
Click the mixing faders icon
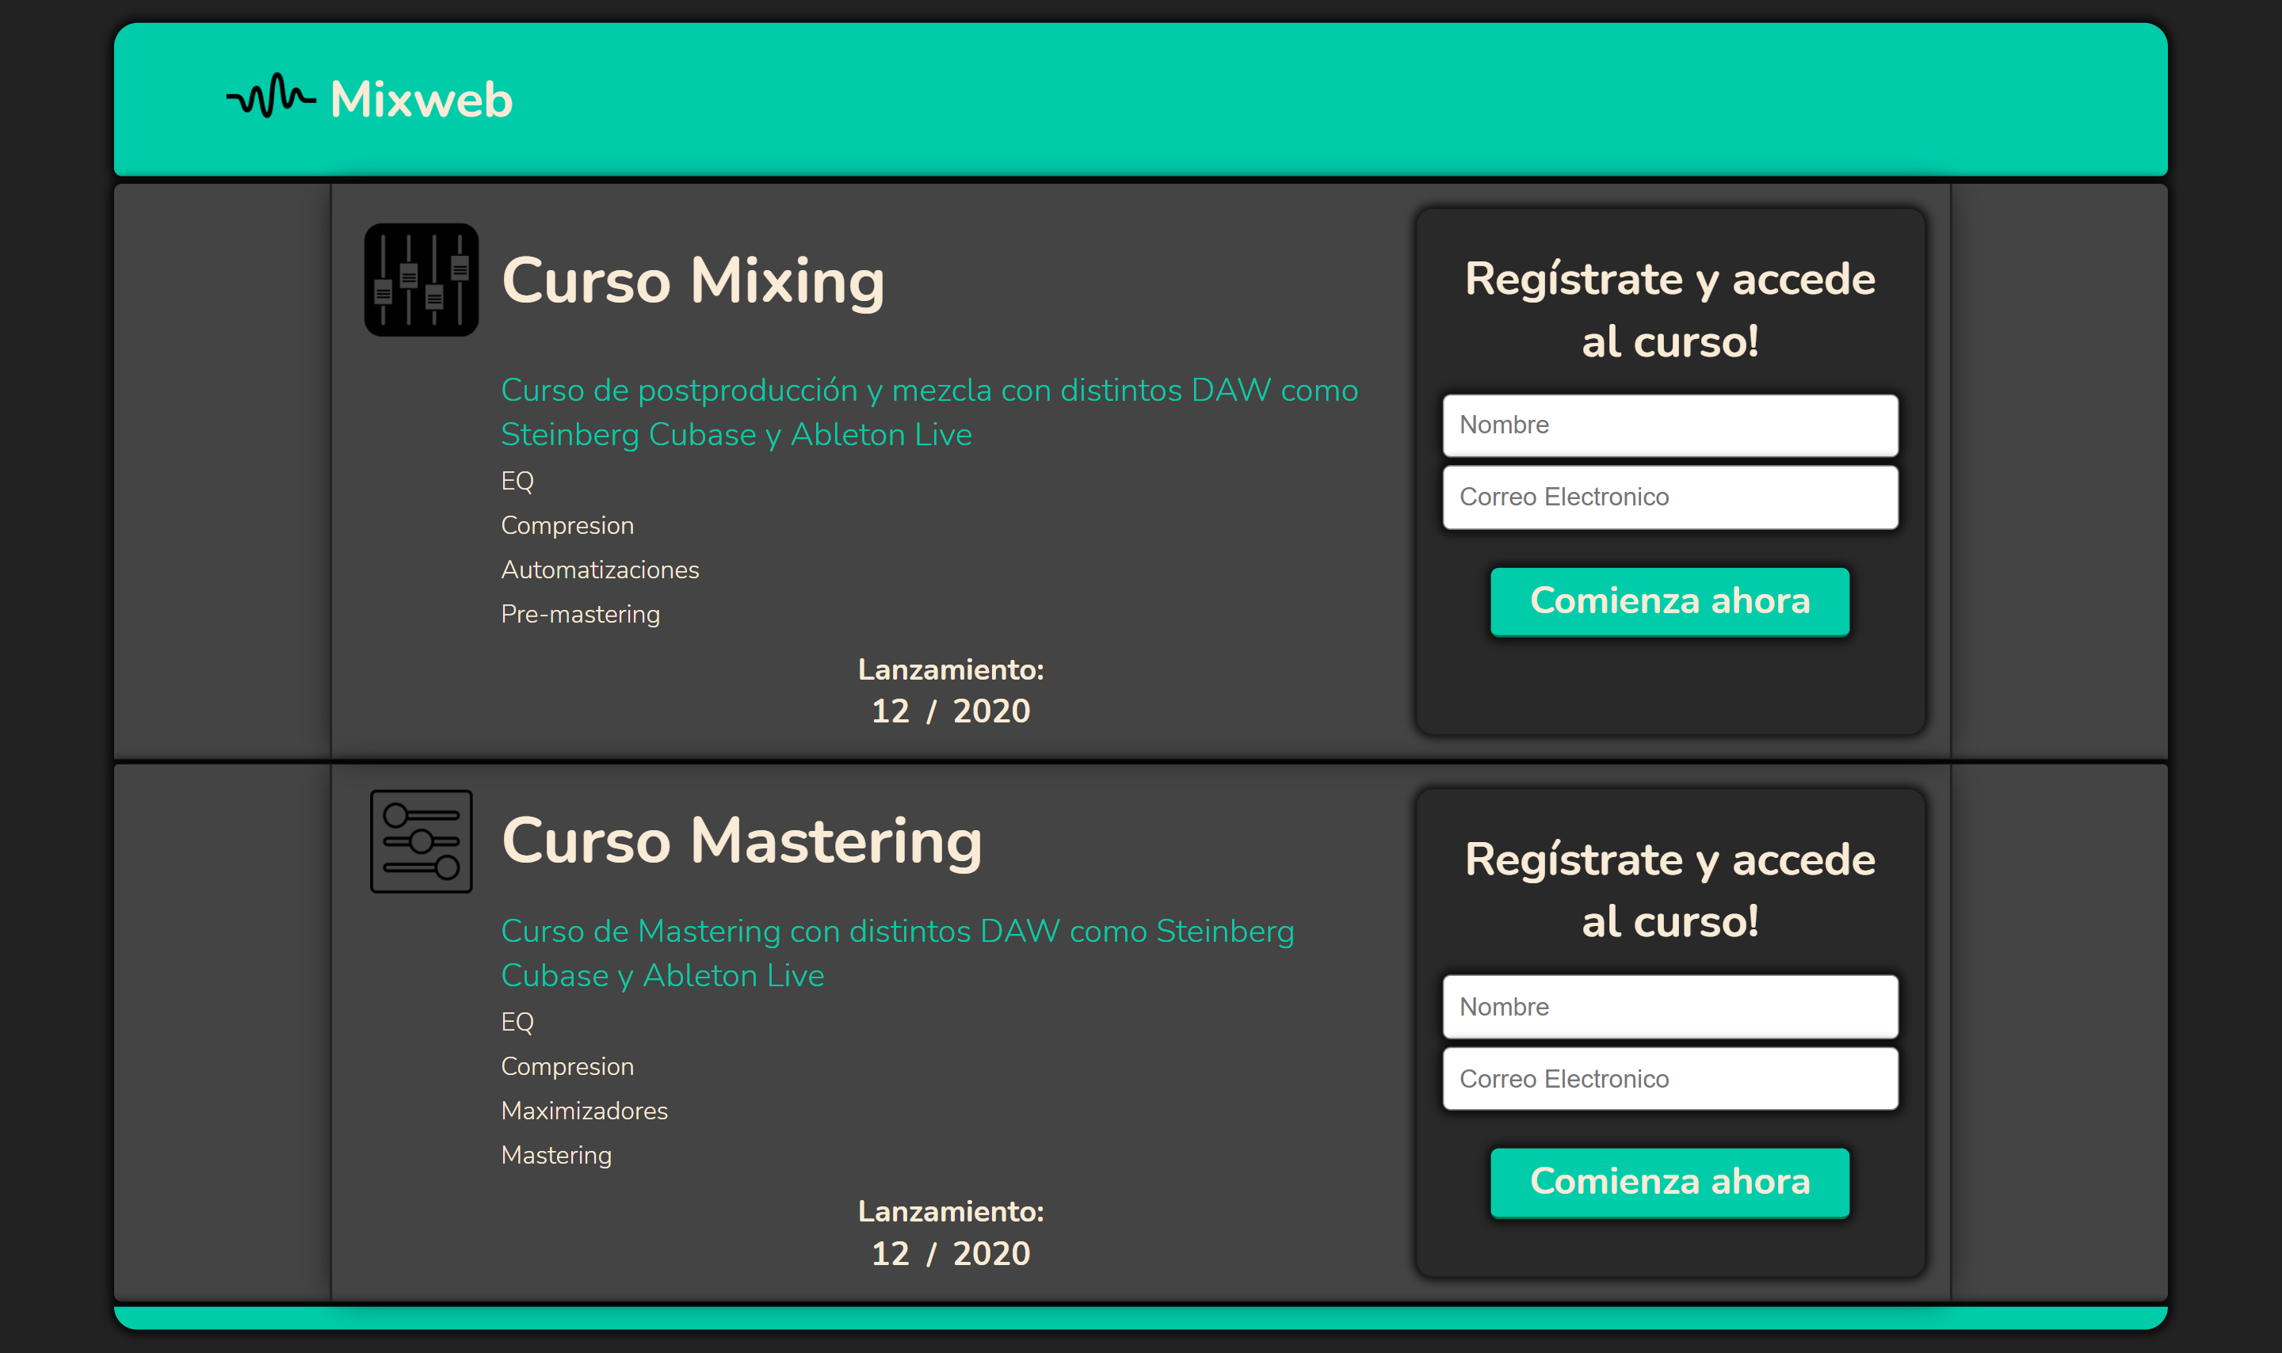click(x=422, y=280)
